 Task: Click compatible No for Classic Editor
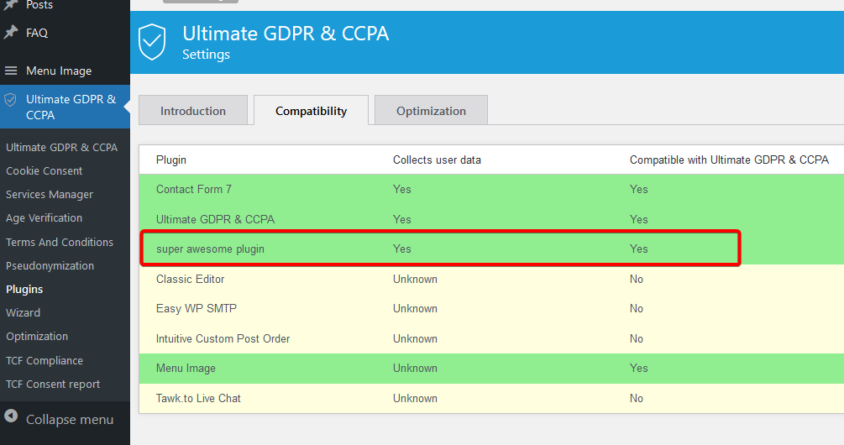[x=637, y=280]
